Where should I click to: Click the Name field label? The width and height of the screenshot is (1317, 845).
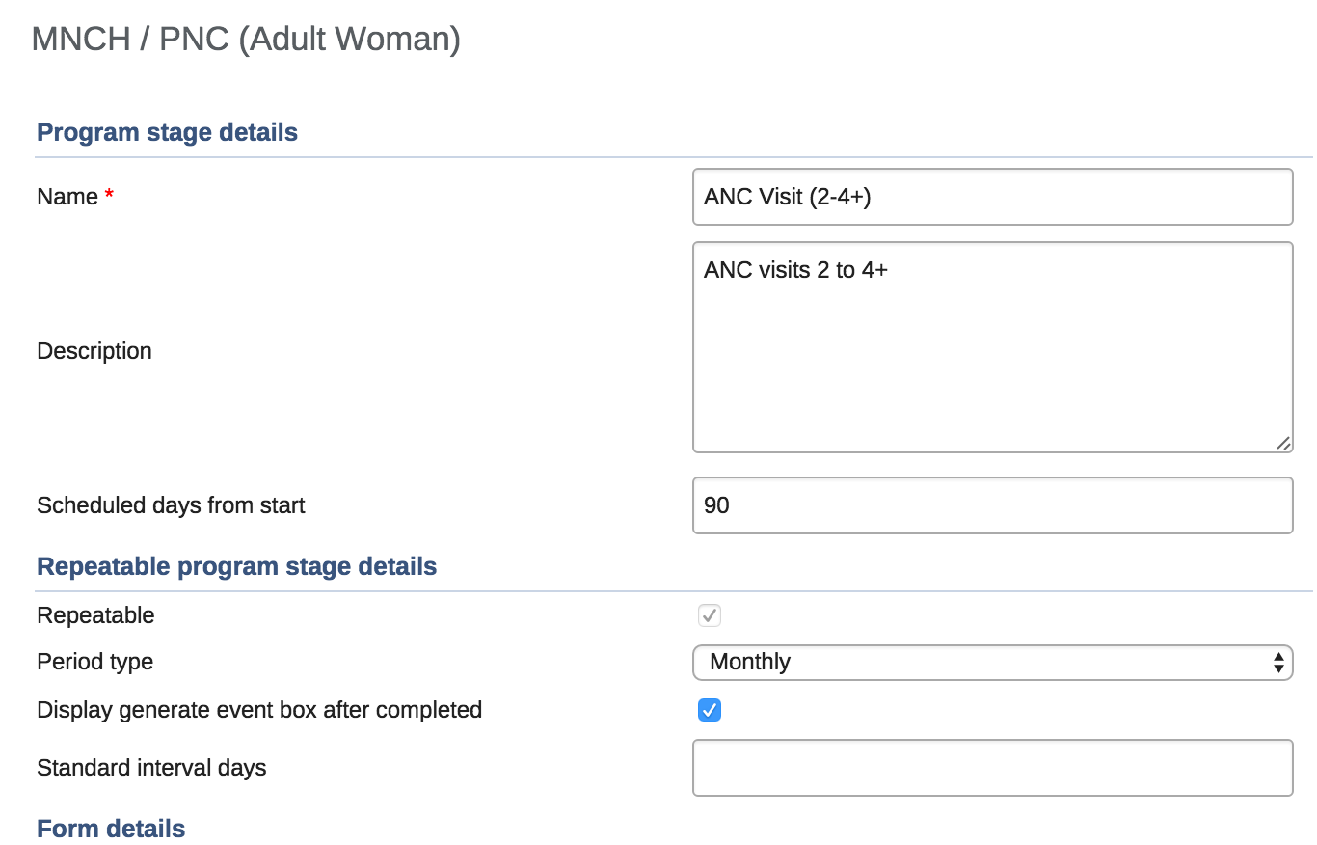point(67,197)
